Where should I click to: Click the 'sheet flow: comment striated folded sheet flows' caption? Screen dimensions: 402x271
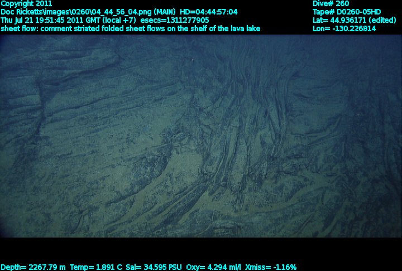click(83, 28)
